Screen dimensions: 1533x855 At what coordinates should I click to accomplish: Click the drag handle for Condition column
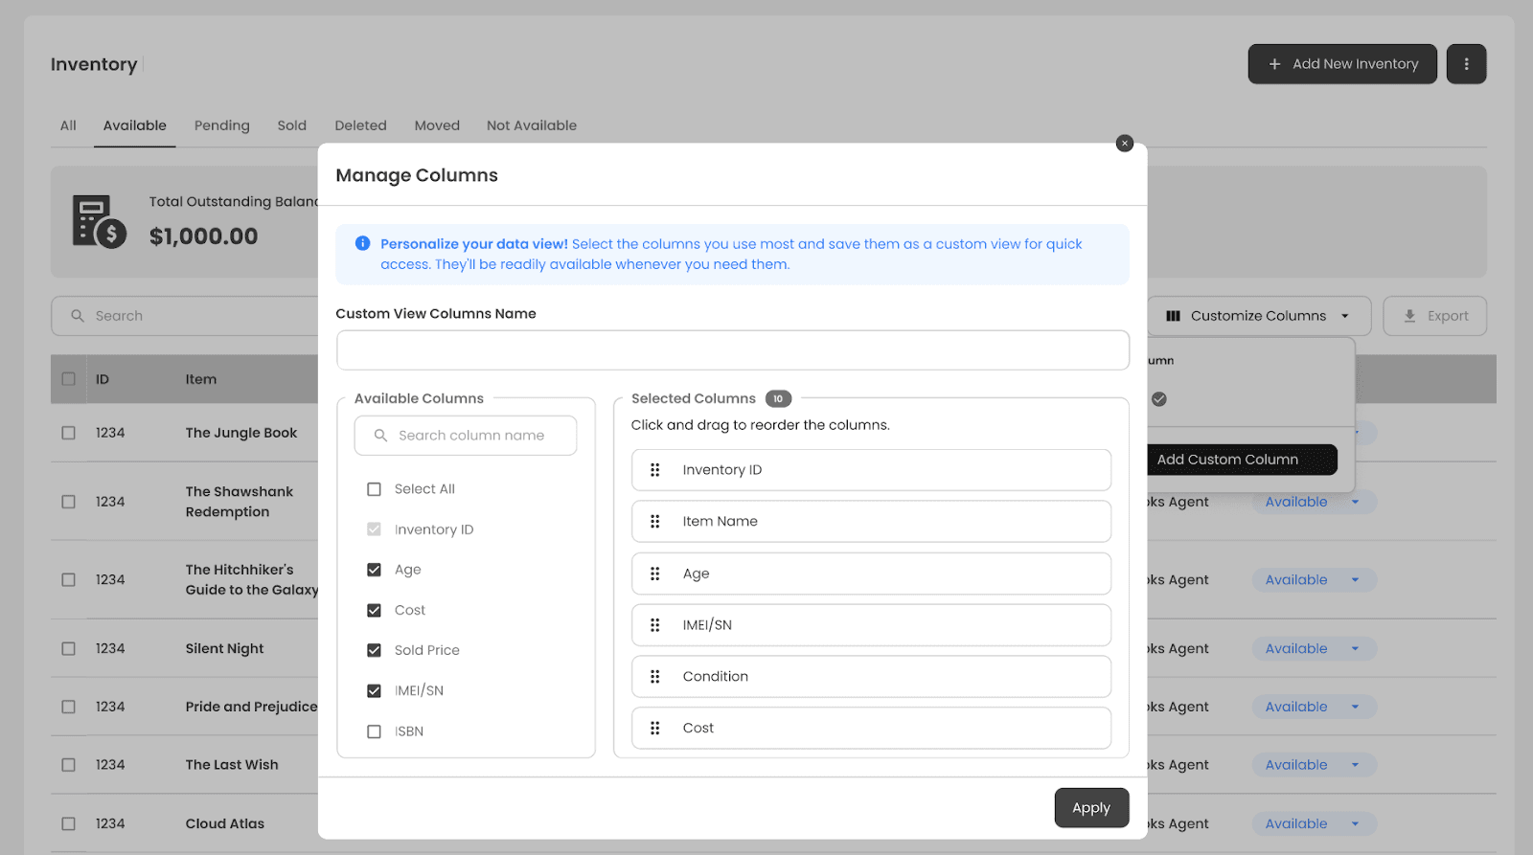pyautogui.click(x=655, y=677)
